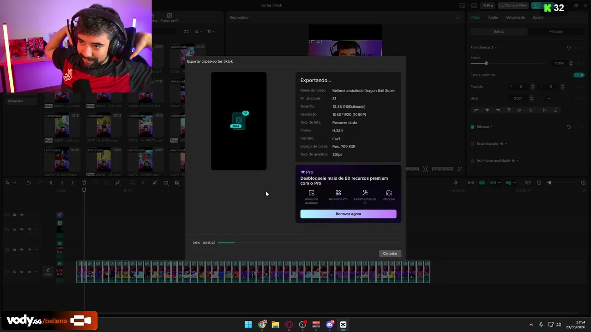
Task: Align bottom using the alignment icon
Action: click(x=531, y=110)
